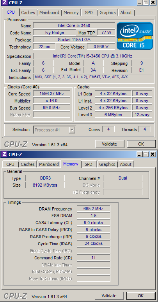Click Command Rate value 1T
The width and height of the screenshot is (158, 302).
(x=94, y=257)
